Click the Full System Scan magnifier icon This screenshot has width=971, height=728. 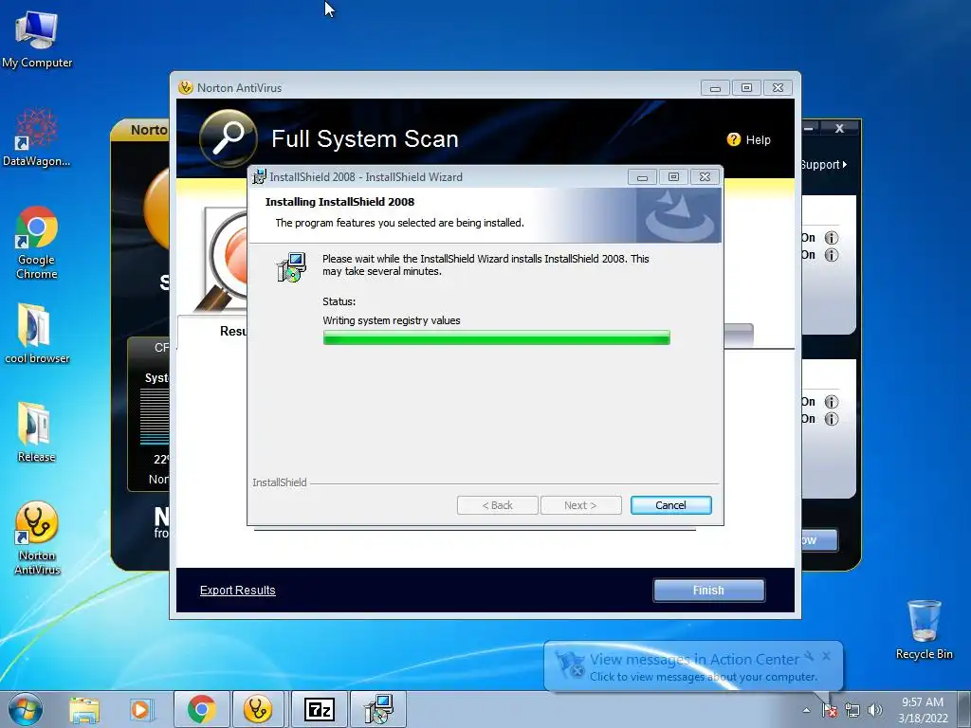pos(228,138)
